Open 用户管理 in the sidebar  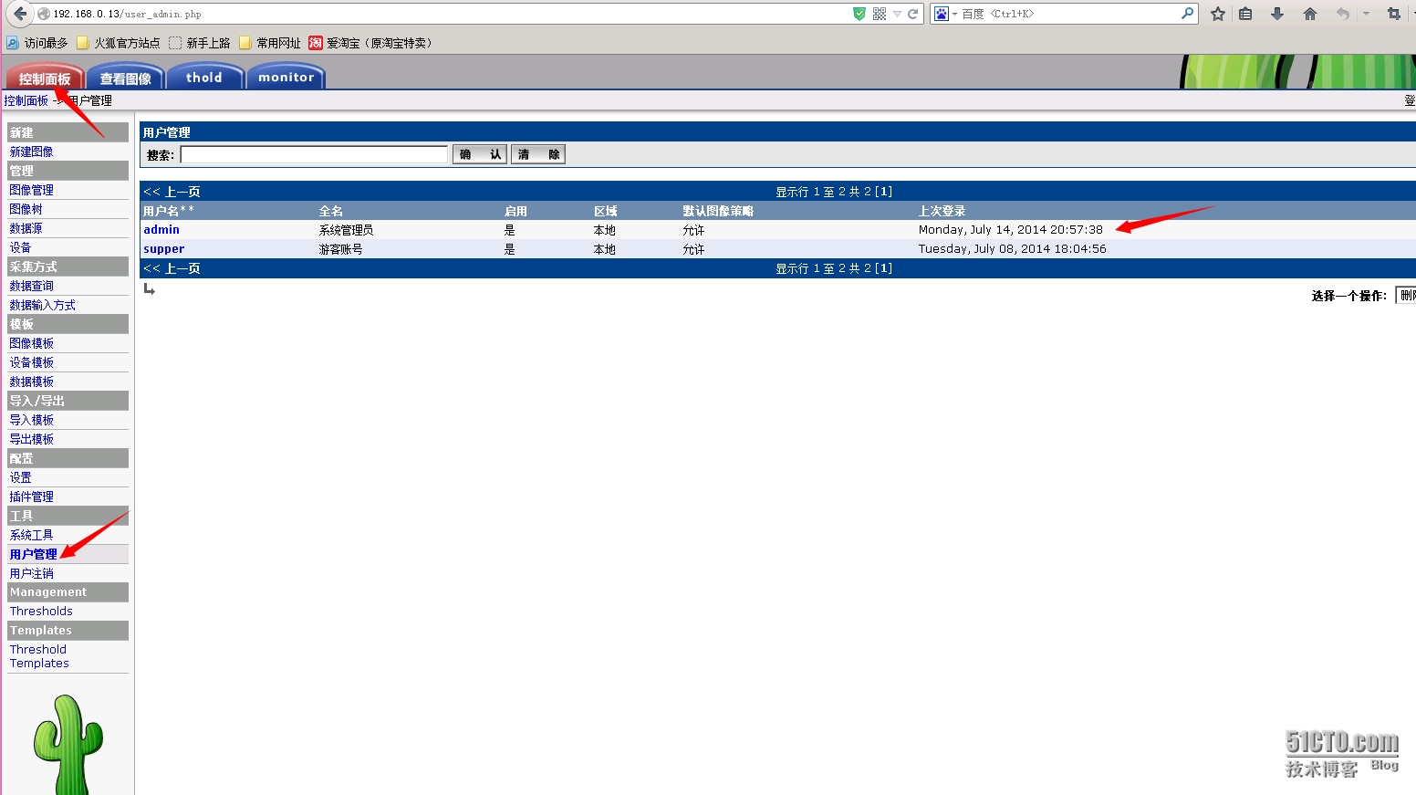[33, 554]
